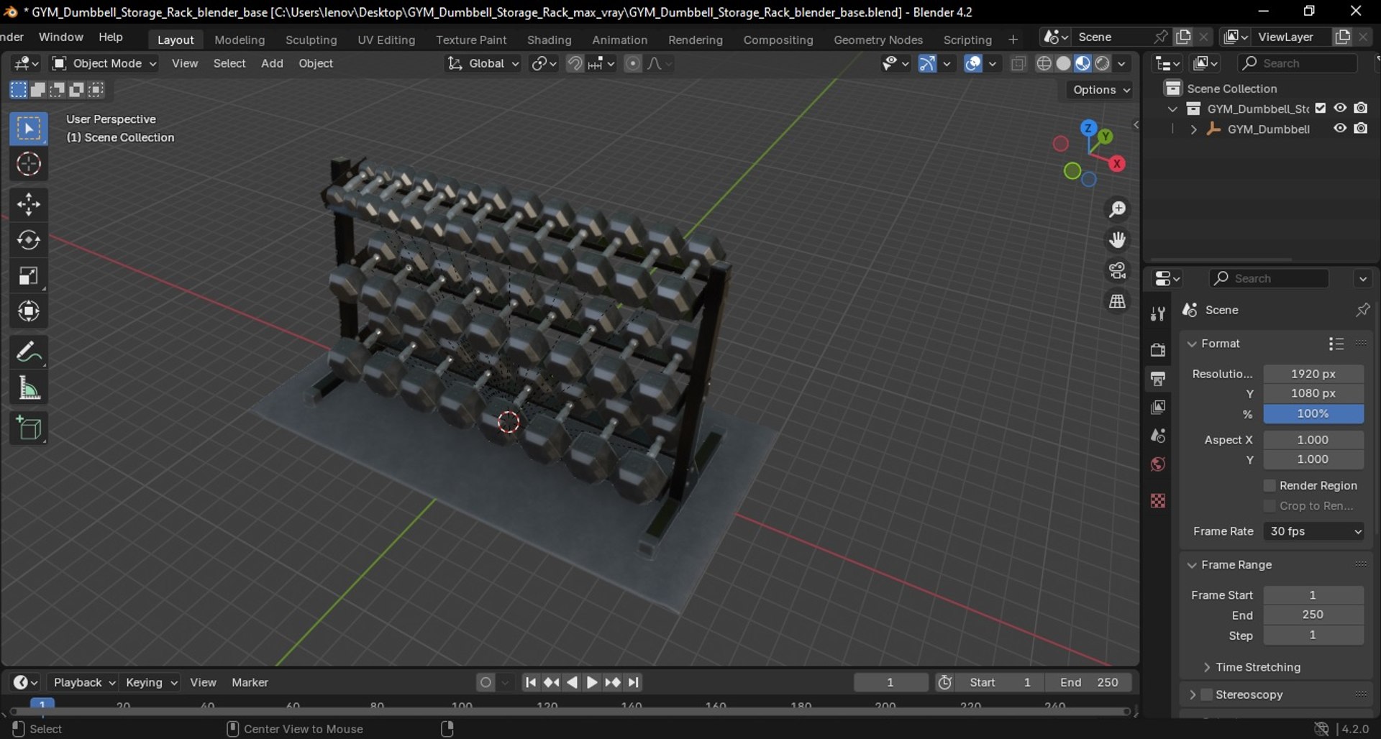The image size is (1381, 739).
Task: Open the View Layer properties tab
Action: [1157, 408]
